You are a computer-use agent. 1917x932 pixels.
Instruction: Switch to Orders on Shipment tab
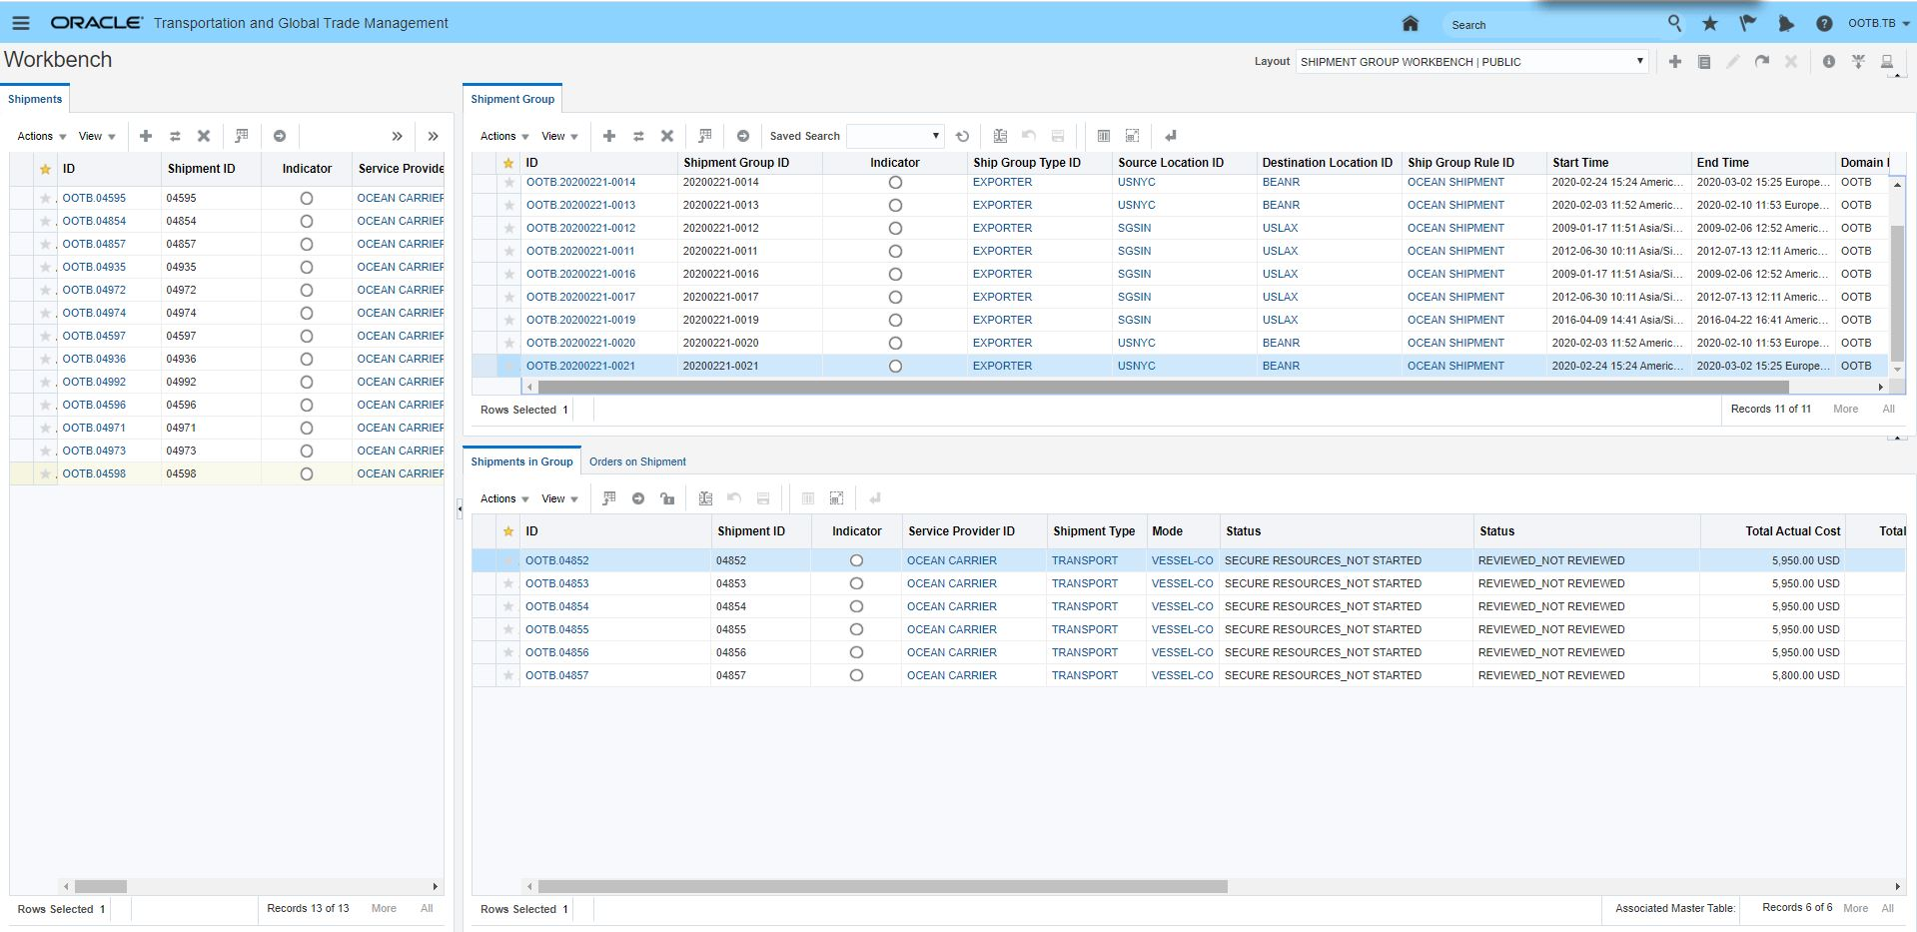tap(637, 462)
